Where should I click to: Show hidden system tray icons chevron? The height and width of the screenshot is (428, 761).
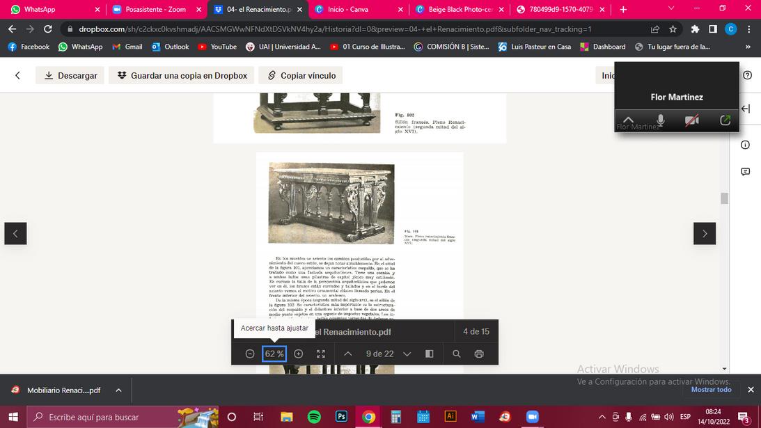(602, 417)
